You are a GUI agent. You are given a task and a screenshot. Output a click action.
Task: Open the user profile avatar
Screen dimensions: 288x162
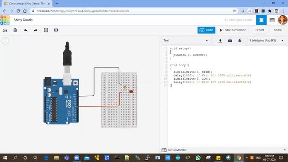coord(283,20)
